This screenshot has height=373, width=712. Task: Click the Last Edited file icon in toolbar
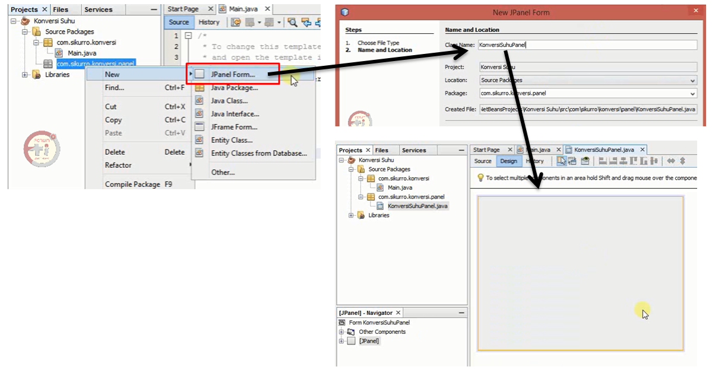[x=236, y=23]
